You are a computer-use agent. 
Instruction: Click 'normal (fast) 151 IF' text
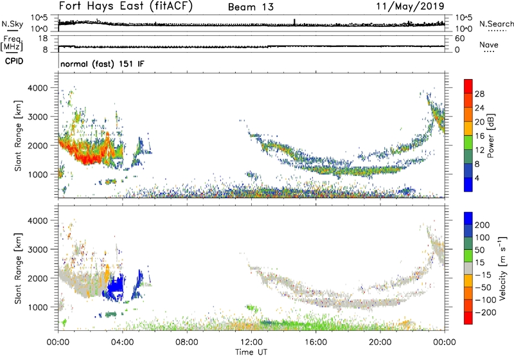point(102,64)
